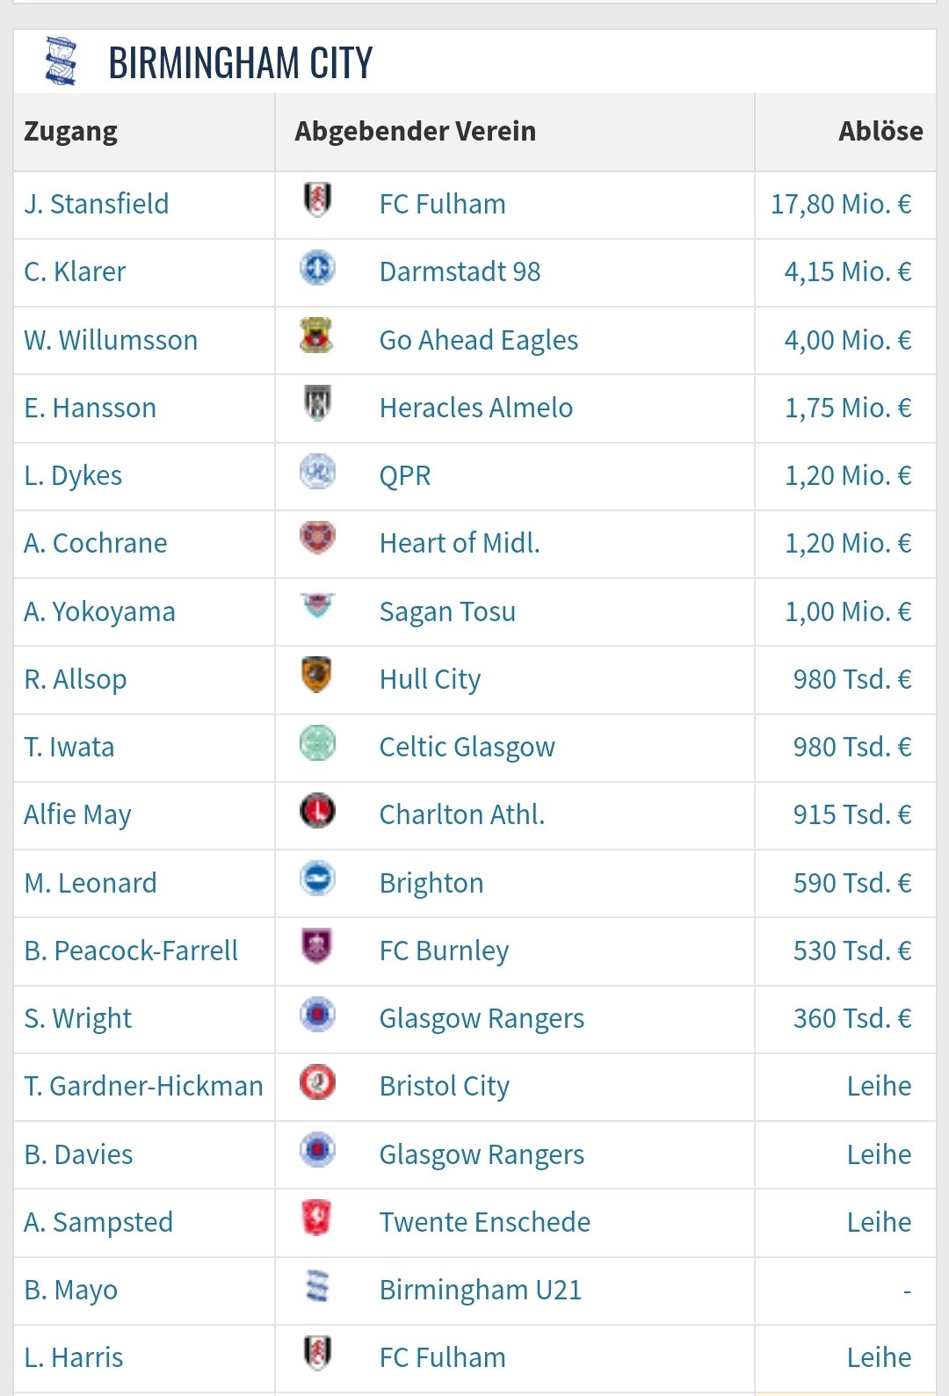The height and width of the screenshot is (1396, 949).
Task: Open the QPR club crest icon
Action: [x=317, y=471]
